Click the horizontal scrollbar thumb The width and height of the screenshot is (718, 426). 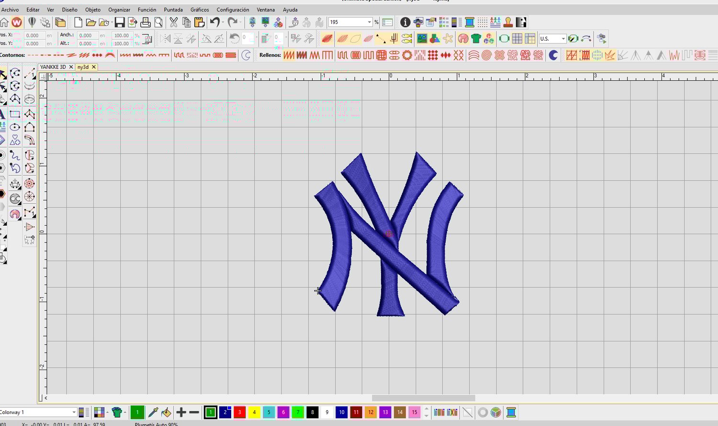click(x=424, y=398)
